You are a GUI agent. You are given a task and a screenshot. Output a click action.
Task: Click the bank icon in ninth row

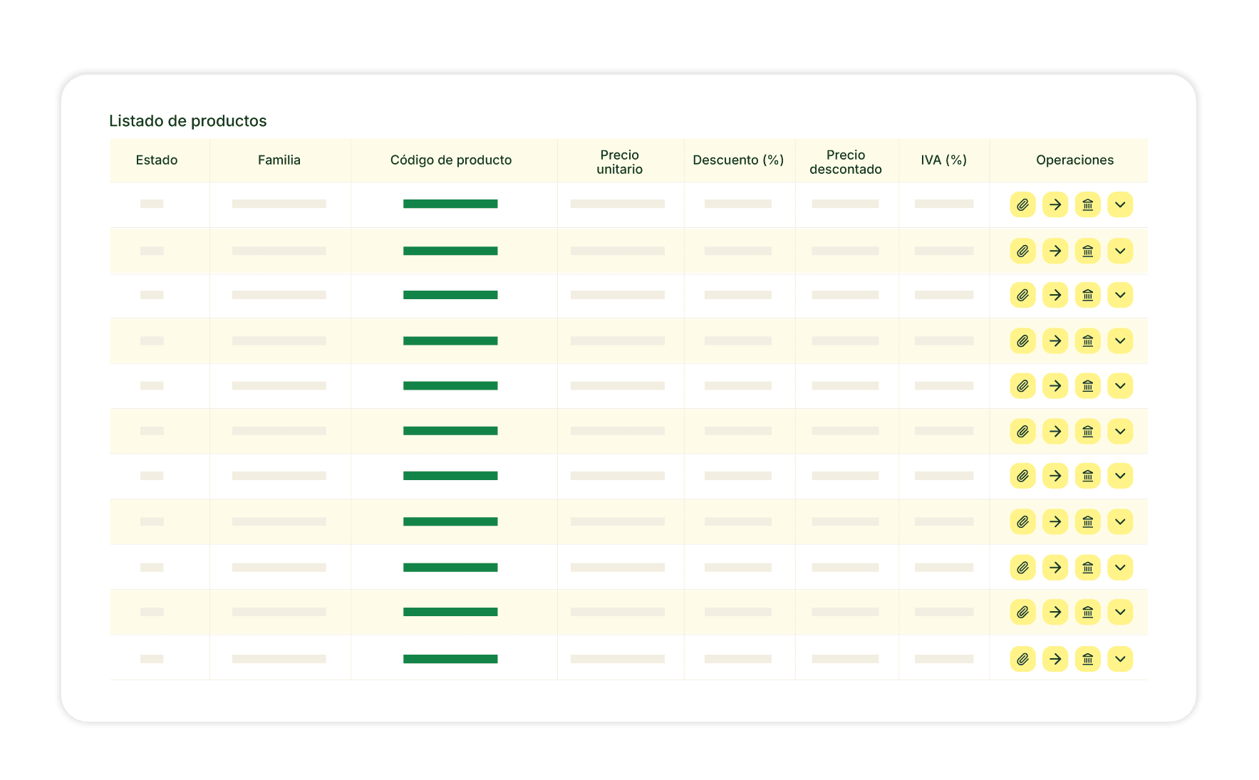pos(1087,568)
